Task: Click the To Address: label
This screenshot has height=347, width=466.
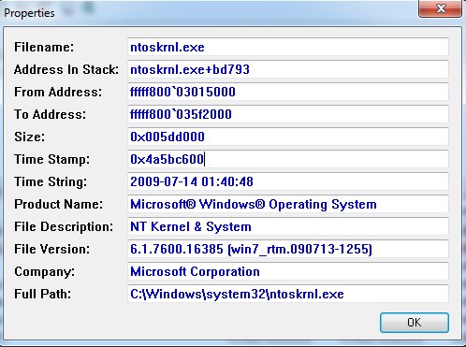Action: point(50,114)
